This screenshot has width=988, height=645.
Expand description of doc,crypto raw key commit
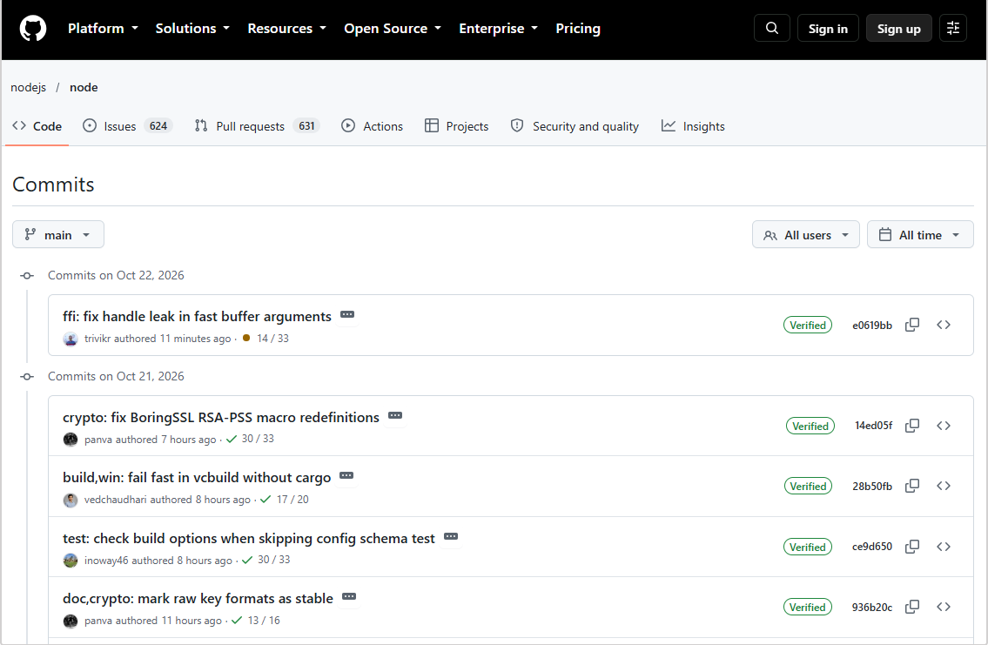(x=349, y=596)
